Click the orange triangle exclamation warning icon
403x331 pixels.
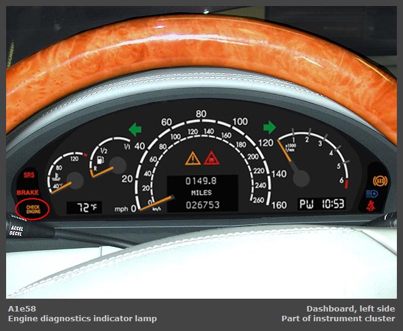click(x=192, y=158)
